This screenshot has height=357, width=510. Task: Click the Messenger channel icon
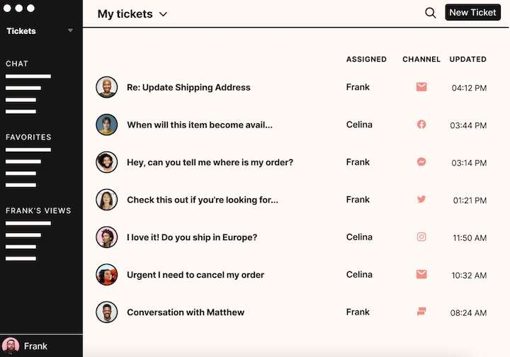point(421,162)
